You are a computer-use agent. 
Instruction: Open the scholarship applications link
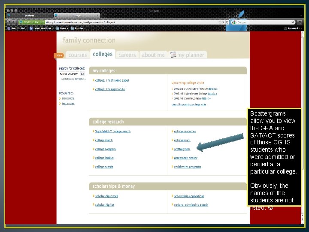pos(189,196)
